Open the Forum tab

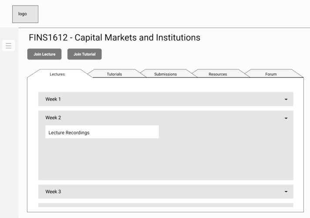tap(271, 74)
